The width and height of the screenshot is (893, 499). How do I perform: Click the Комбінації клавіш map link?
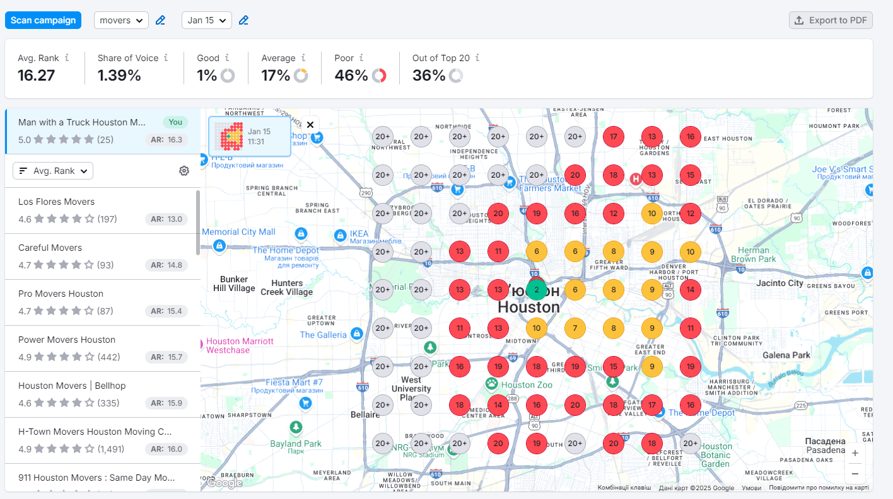coord(624,488)
